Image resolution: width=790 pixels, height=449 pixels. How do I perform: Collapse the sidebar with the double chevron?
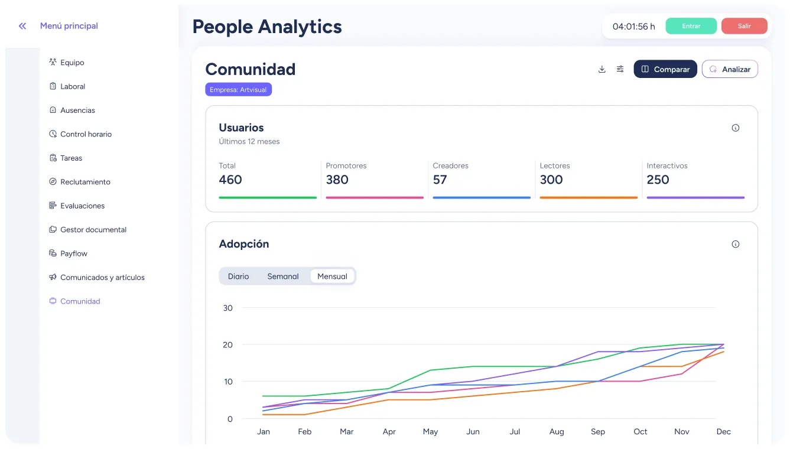(22, 26)
